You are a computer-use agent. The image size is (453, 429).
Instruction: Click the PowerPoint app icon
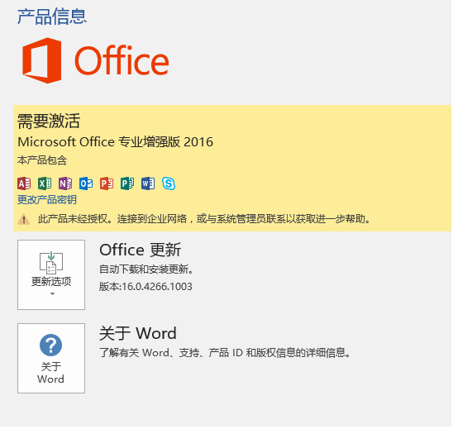pos(107,184)
